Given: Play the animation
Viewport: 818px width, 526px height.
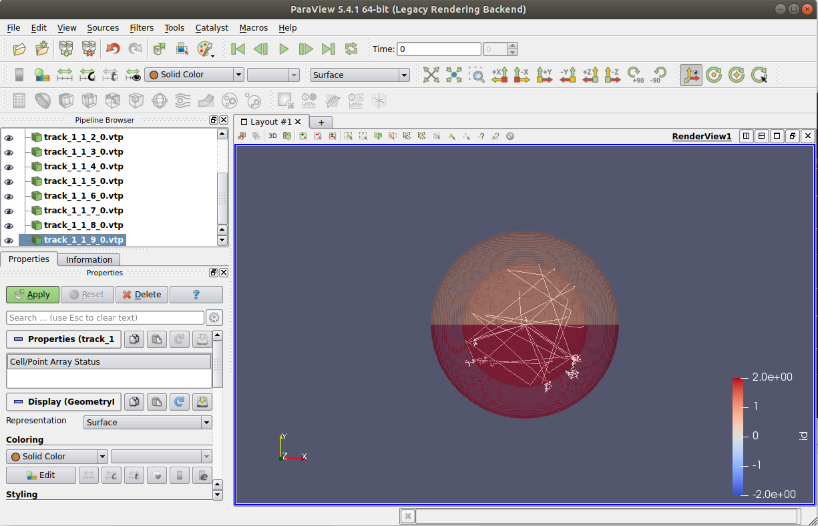Looking at the screenshot, I should click(283, 49).
